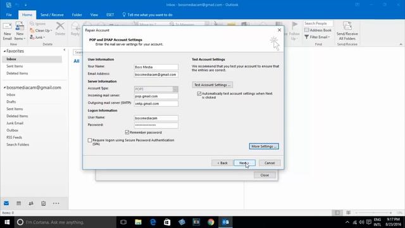The image size is (405, 228).
Task: Click the Back button
Action: pyautogui.click(x=222, y=163)
